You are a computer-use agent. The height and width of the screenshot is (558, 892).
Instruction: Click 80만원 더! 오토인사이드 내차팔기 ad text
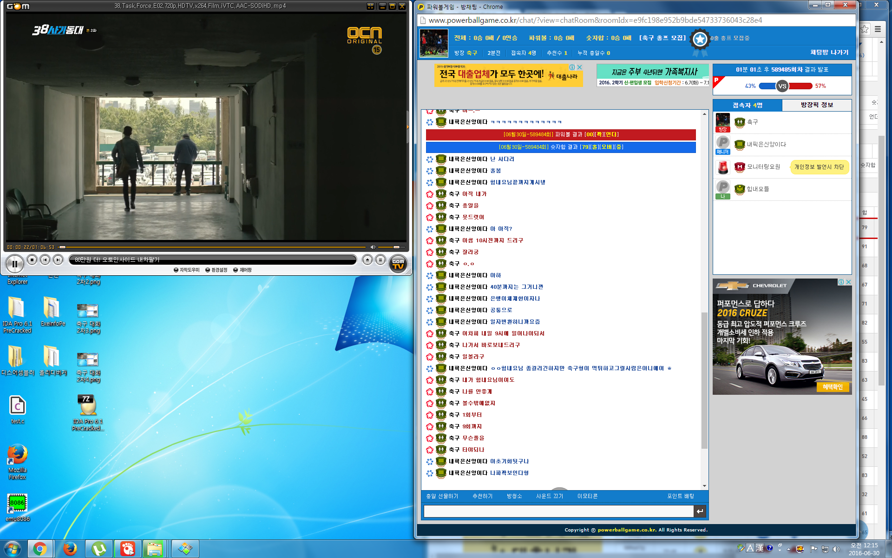(117, 259)
